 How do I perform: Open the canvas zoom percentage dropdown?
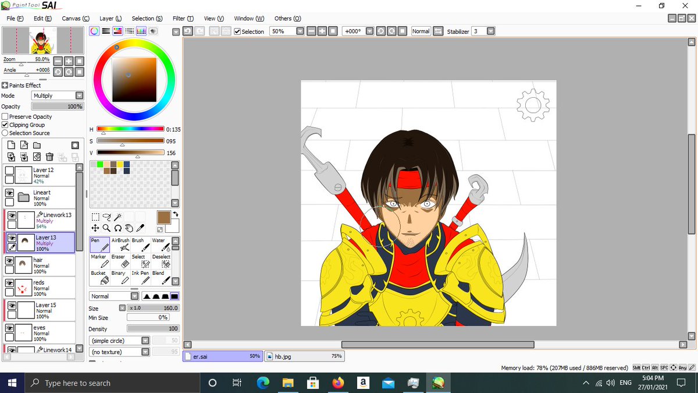(x=300, y=31)
